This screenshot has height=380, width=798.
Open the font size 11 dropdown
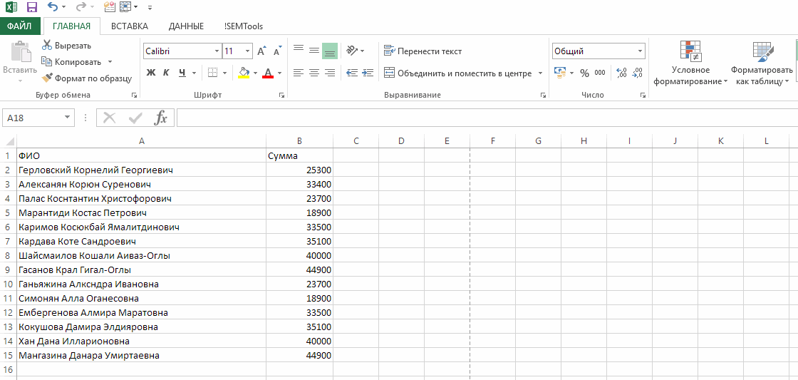tap(248, 51)
